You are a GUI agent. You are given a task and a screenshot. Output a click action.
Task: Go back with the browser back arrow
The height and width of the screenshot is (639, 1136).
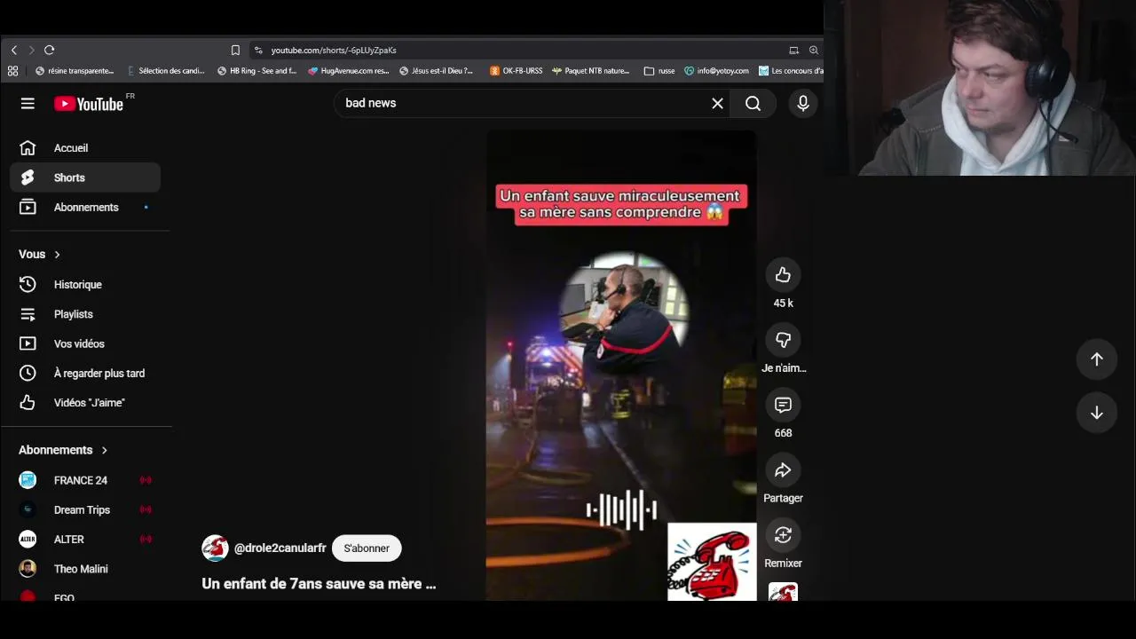pos(13,51)
